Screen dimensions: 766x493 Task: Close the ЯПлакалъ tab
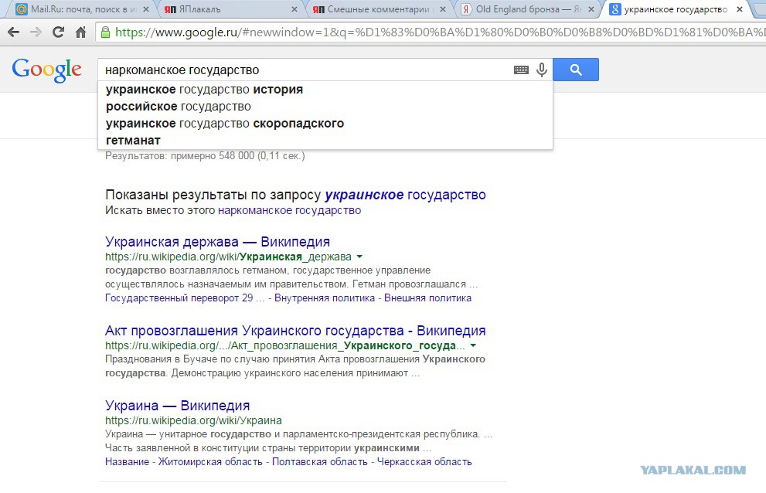tap(294, 9)
